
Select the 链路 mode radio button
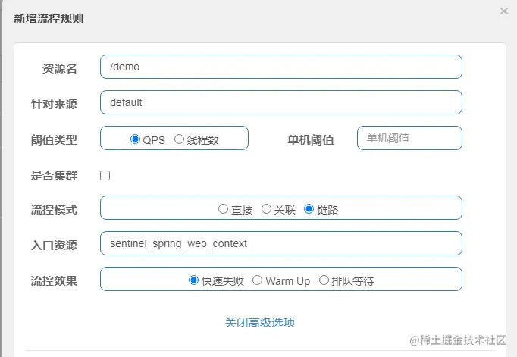[x=309, y=208]
